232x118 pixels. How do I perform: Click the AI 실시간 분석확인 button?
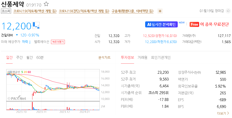pyautogui.click(x=161, y=24)
